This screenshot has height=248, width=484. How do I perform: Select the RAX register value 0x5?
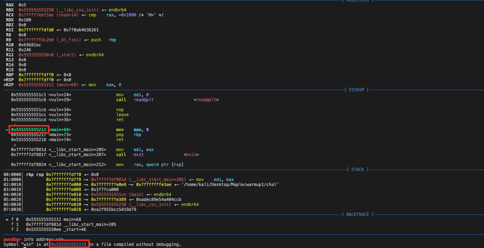click(x=22, y=5)
